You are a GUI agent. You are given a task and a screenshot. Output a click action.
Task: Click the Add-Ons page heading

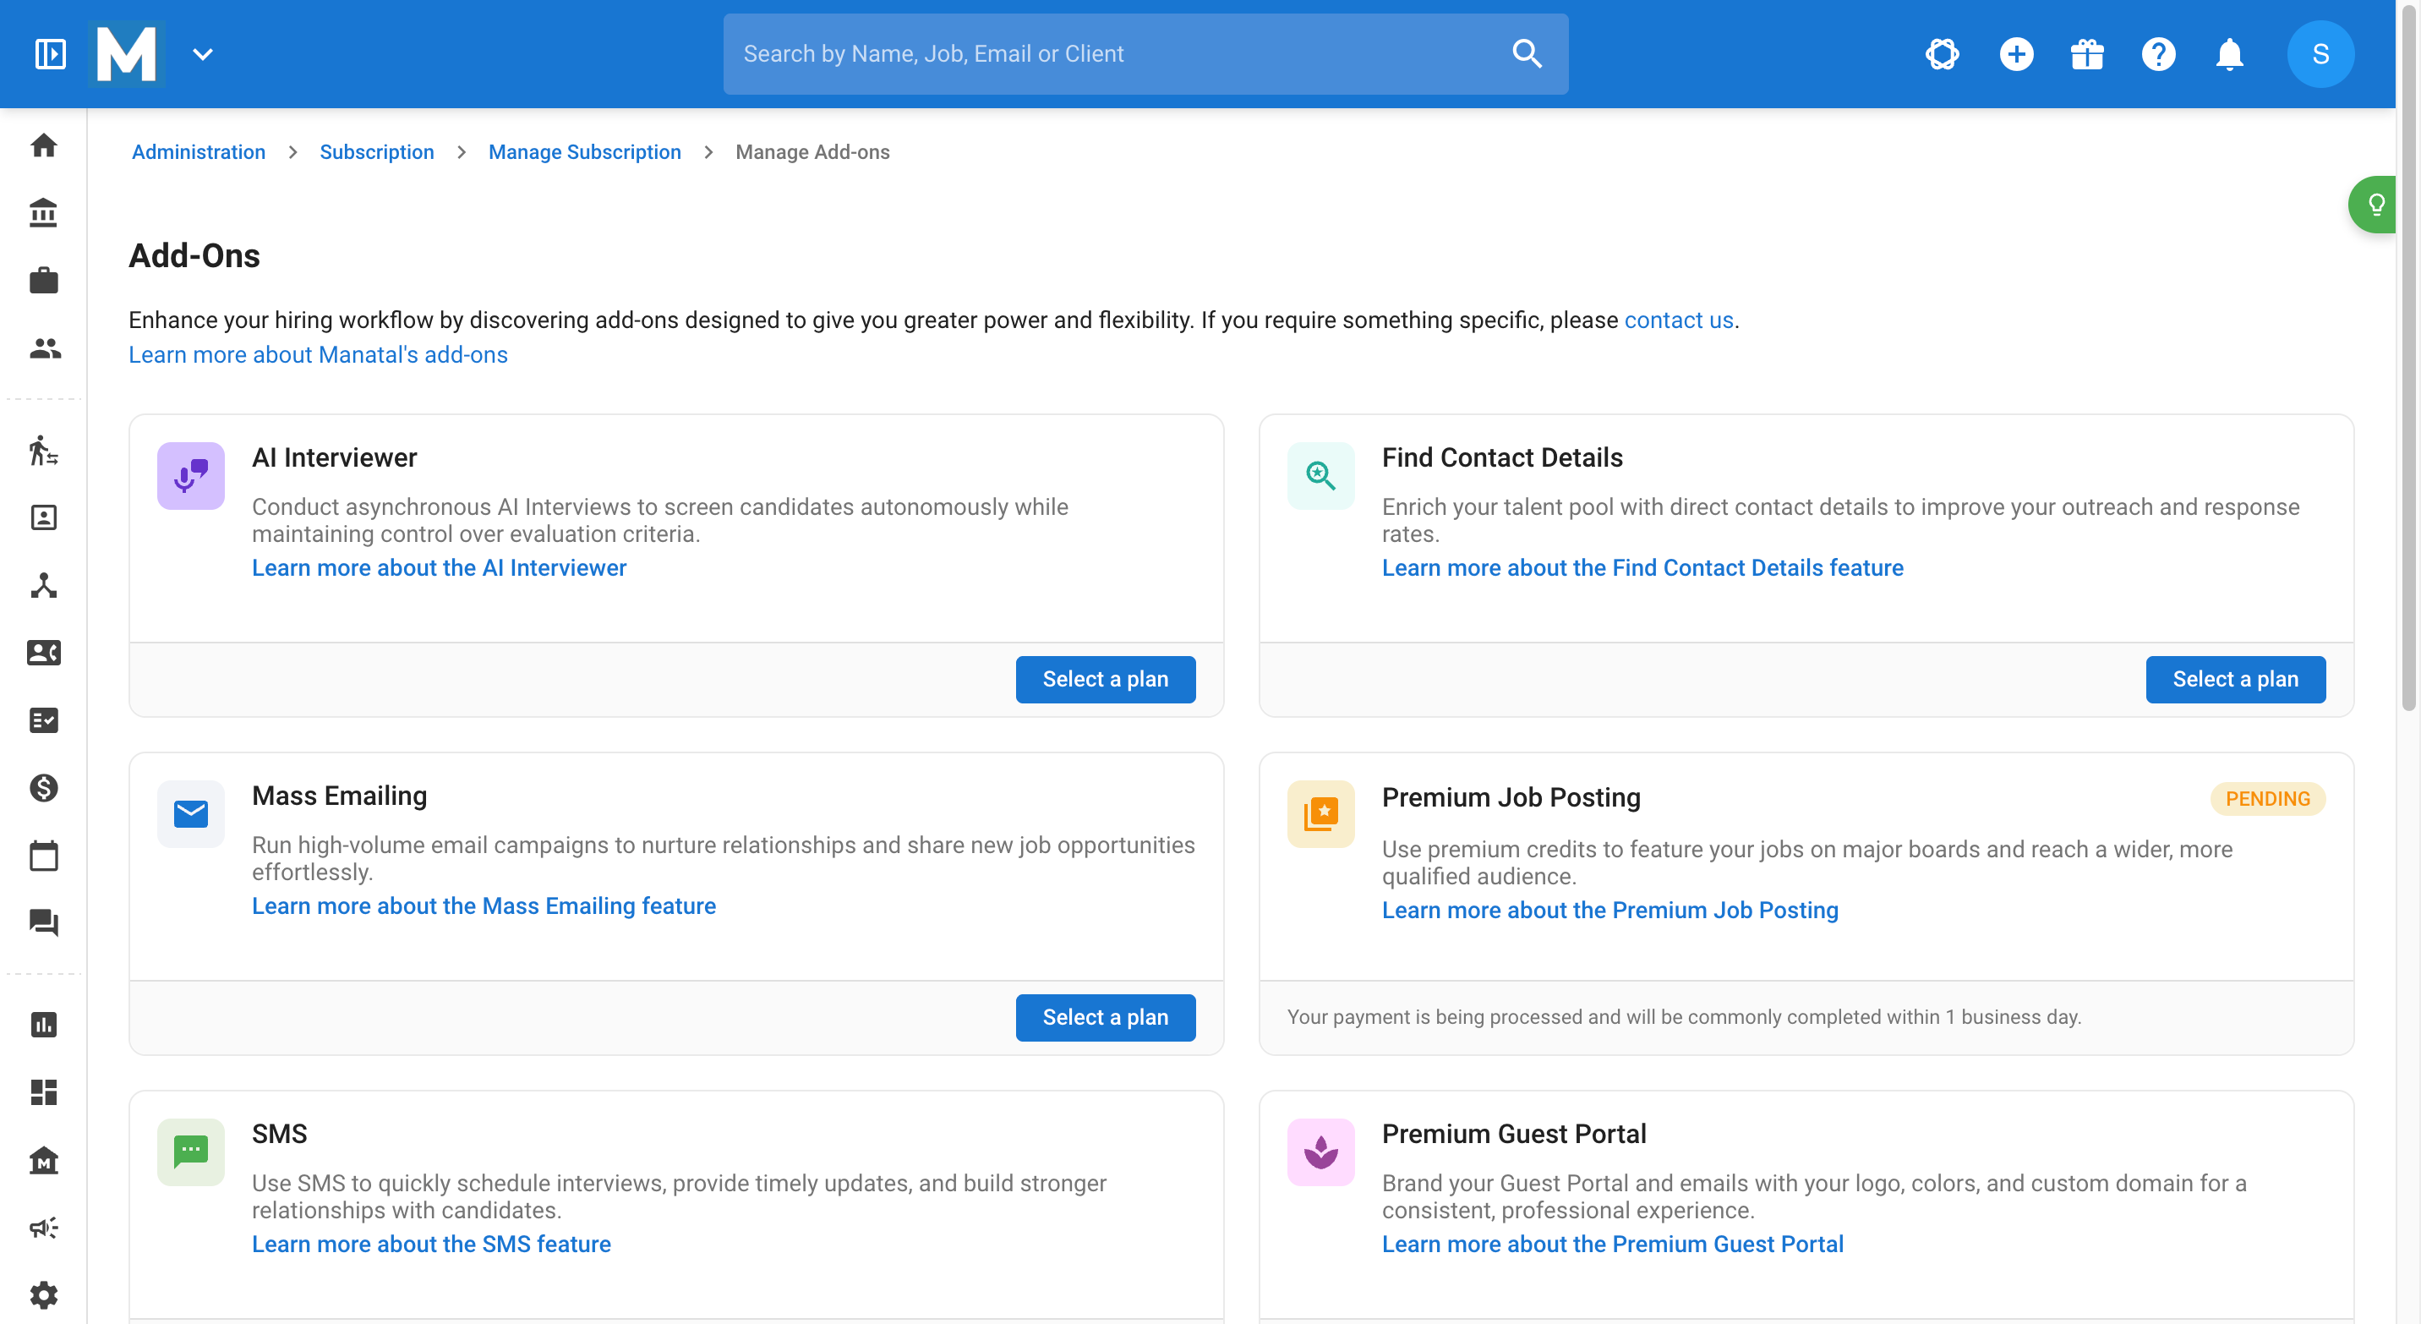[x=194, y=256]
